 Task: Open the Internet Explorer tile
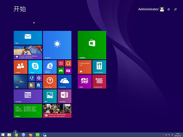(50, 67)
